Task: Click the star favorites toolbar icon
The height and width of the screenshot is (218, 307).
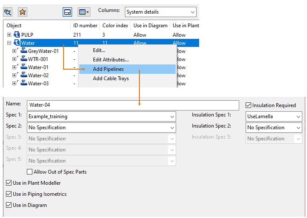Action: coord(23,12)
